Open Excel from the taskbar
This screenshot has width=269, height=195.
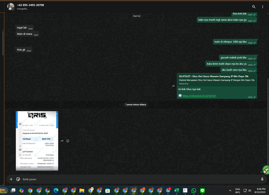click(176, 191)
